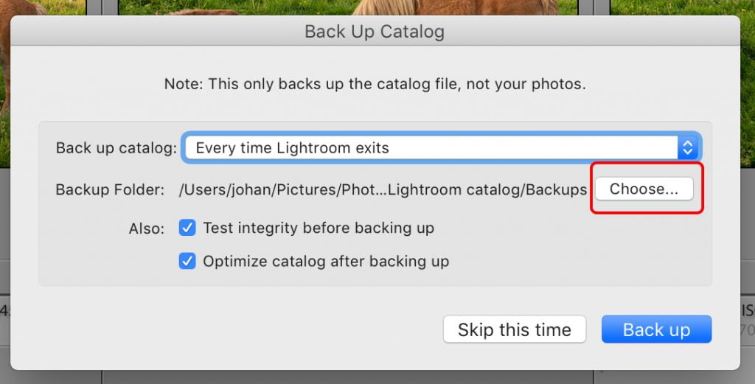The height and width of the screenshot is (384, 755).
Task: Select the top-left photo thumbnail
Action: 43,7
